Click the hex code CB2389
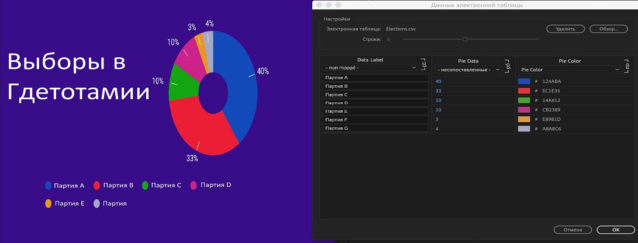The height and width of the screenshot is (243, 638). [x=551, y=110]
